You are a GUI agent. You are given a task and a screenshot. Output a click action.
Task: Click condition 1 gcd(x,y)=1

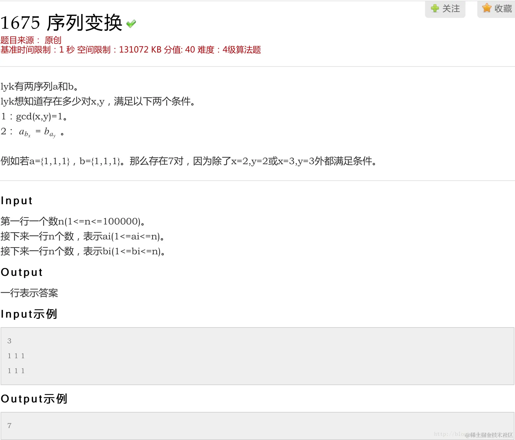click(x=34, y=116)
